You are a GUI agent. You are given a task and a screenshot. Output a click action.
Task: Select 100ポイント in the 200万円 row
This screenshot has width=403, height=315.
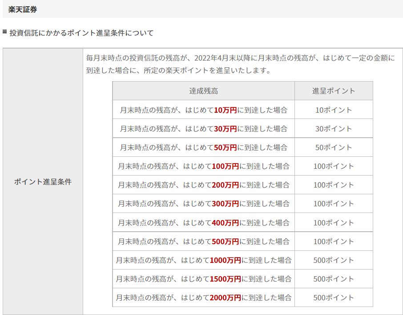334,185
